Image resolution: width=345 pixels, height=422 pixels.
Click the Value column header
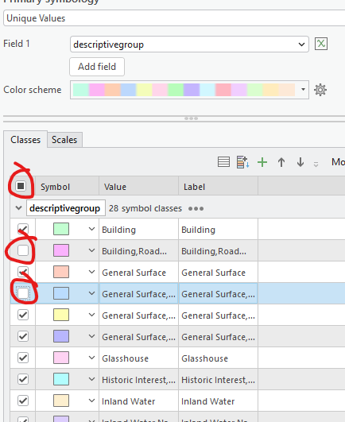(138, 186)
